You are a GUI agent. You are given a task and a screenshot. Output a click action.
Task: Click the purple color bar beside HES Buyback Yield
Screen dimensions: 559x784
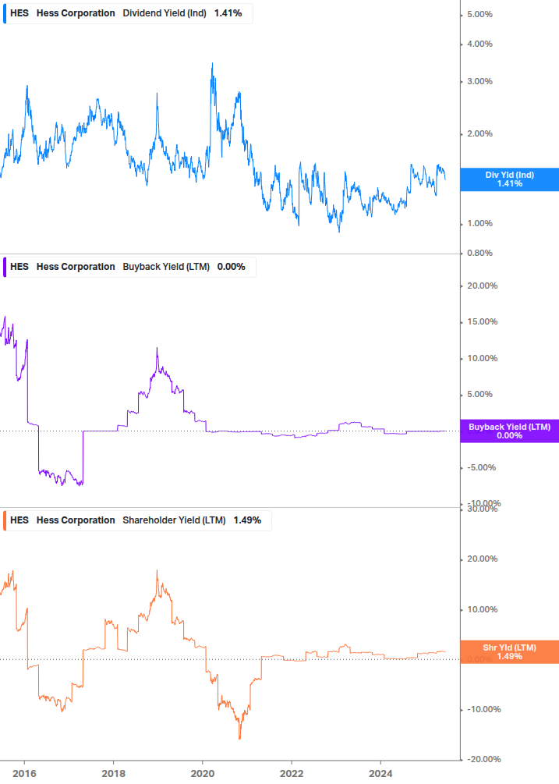[x=5, y=267]
